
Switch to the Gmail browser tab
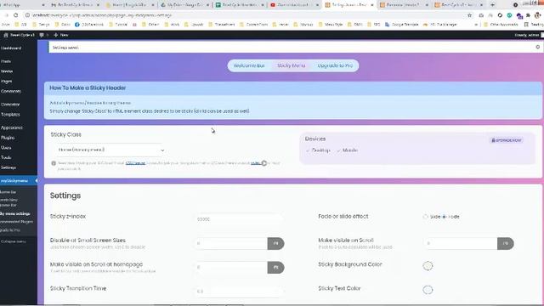tap(75, 5)
